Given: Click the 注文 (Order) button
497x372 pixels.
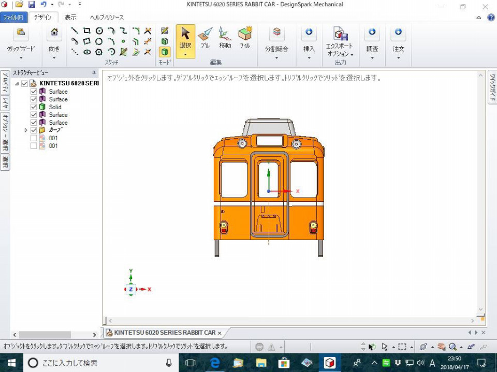Looking at the screenshot, I should coord(399,39).
